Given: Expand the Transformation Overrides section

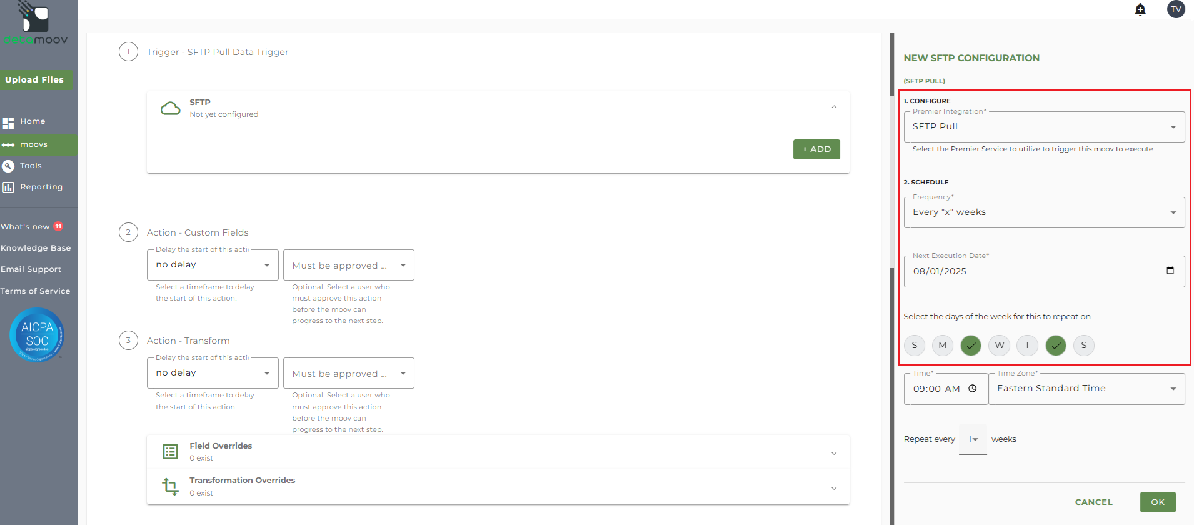Looking at the screenshot, I should [x=834, y=488].
